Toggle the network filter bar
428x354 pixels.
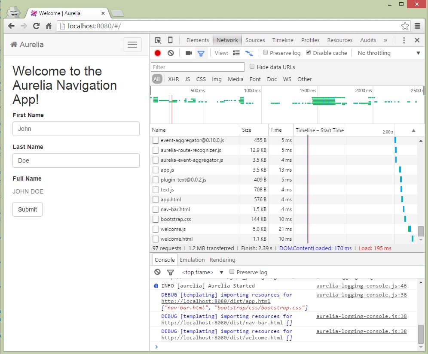point(201,53)
